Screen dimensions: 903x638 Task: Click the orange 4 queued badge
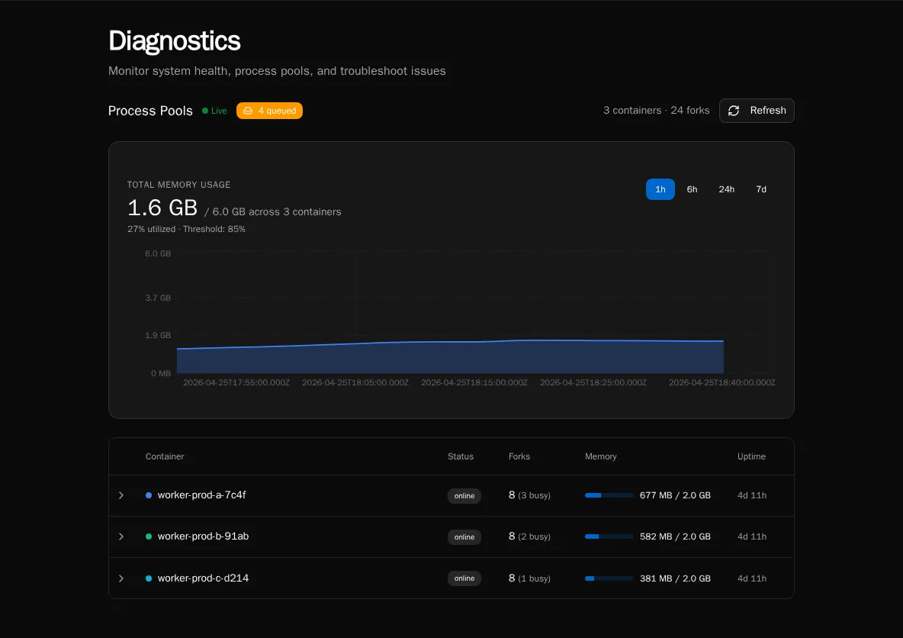tap(269, 110)
